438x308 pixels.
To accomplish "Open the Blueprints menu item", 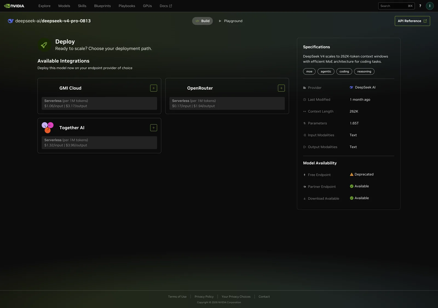I will point(102,6).
